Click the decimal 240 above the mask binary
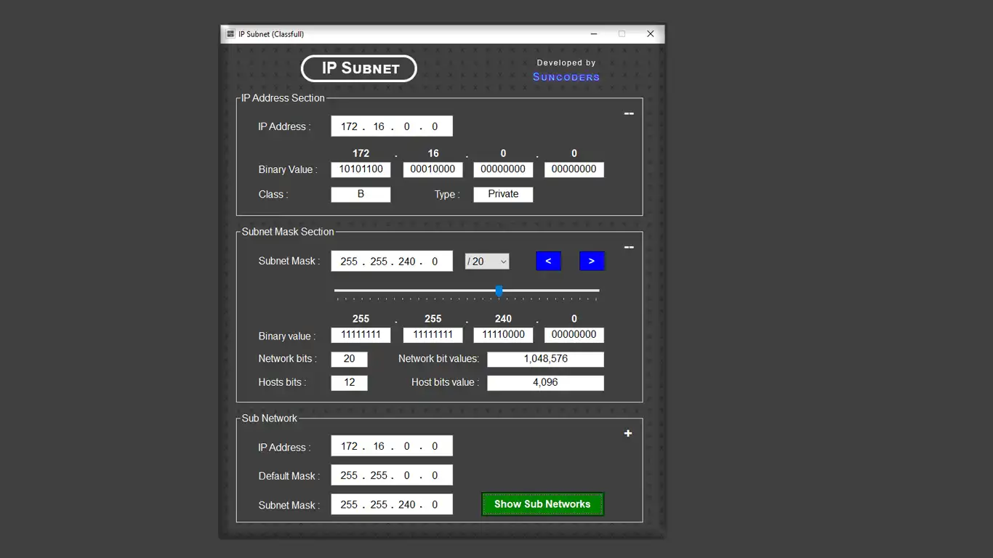Image resolution: width=993 pixels, height=558 pixels. pyautogui.click(x=503, y=319)
